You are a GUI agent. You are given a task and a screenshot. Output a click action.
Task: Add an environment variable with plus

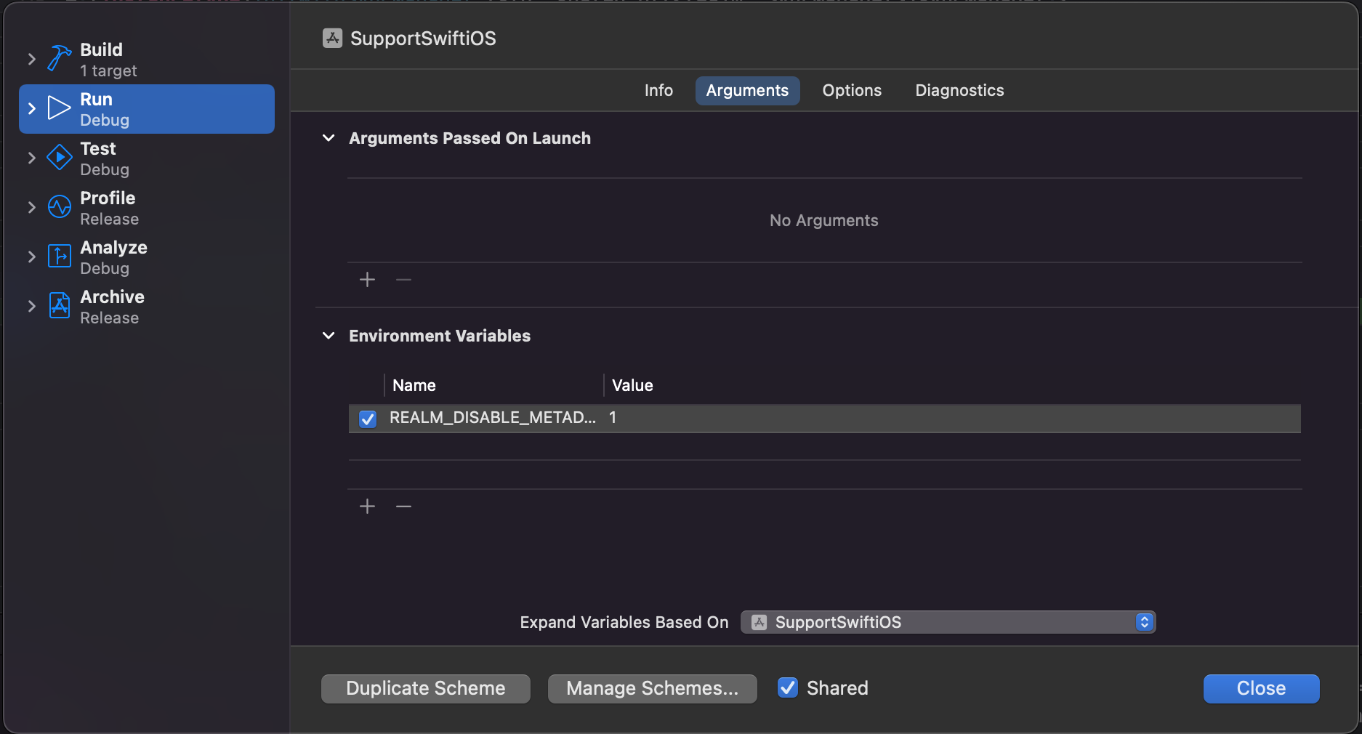tap(368, 507)
